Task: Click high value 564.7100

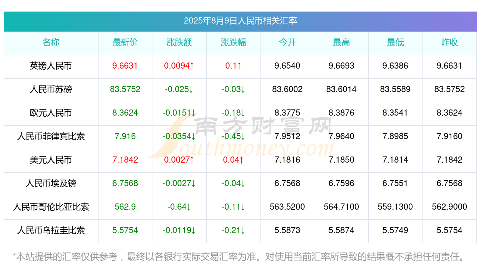Action: [341, 207]
